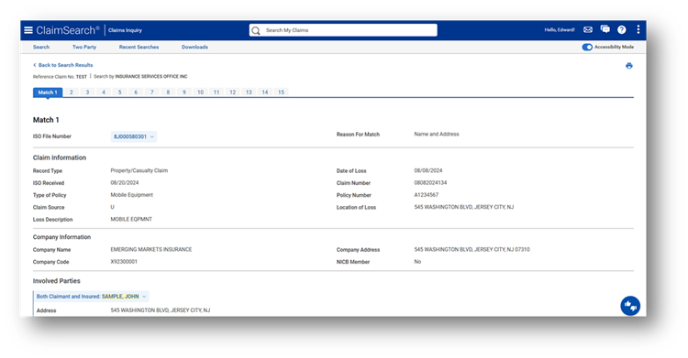This screenshot has width=688, height=358.
Task: Open the Two Party menu item
Action: [x=84, y=47]
